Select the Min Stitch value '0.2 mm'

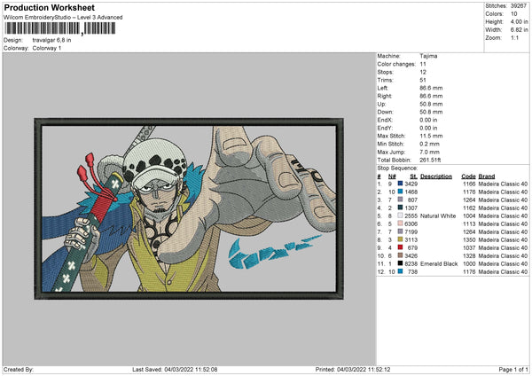point(429,145)
